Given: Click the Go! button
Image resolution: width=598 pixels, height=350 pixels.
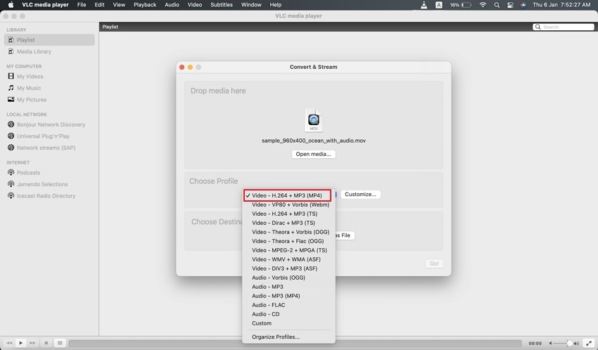Looking at the screenshot, I should point(434,264).
